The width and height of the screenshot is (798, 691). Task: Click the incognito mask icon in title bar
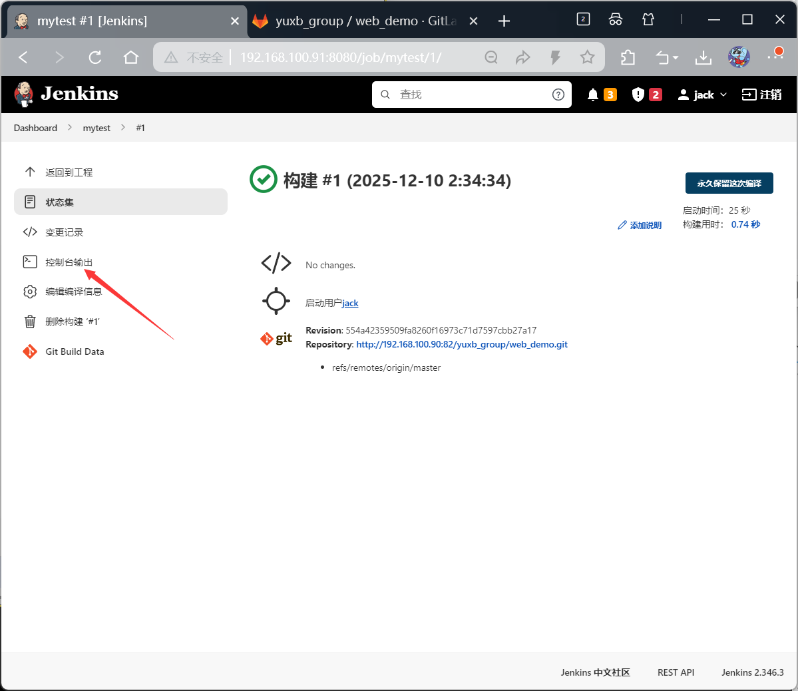pyautogui.click(x=615, y=20)
